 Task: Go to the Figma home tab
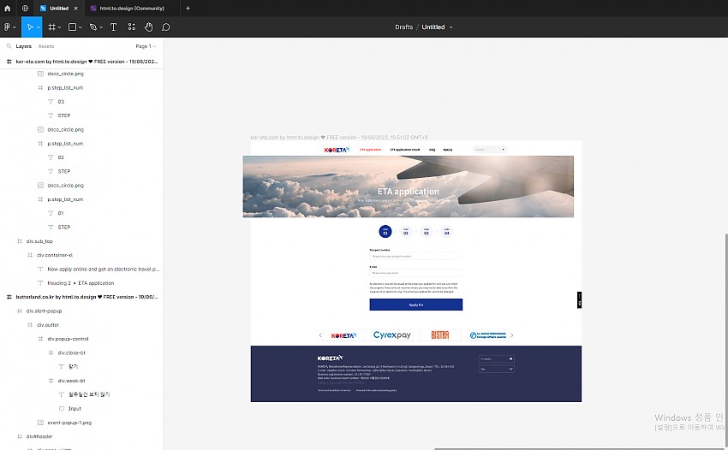8,8
